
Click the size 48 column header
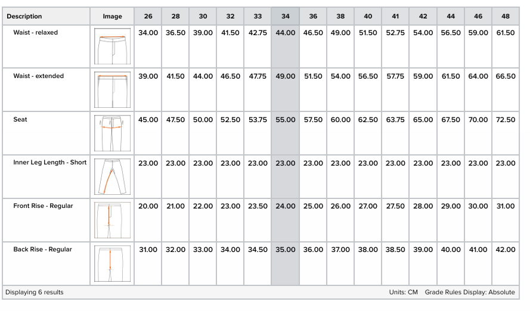click(506, 16)
